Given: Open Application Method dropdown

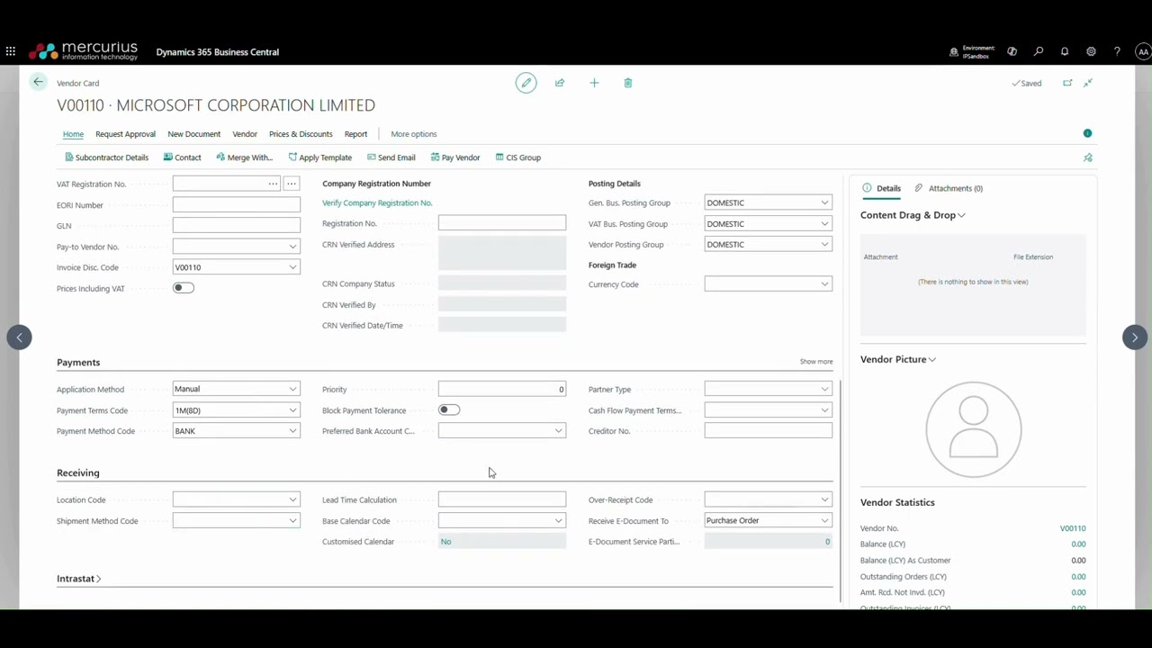Looking at the screenshot, I should tap(292, 390).
